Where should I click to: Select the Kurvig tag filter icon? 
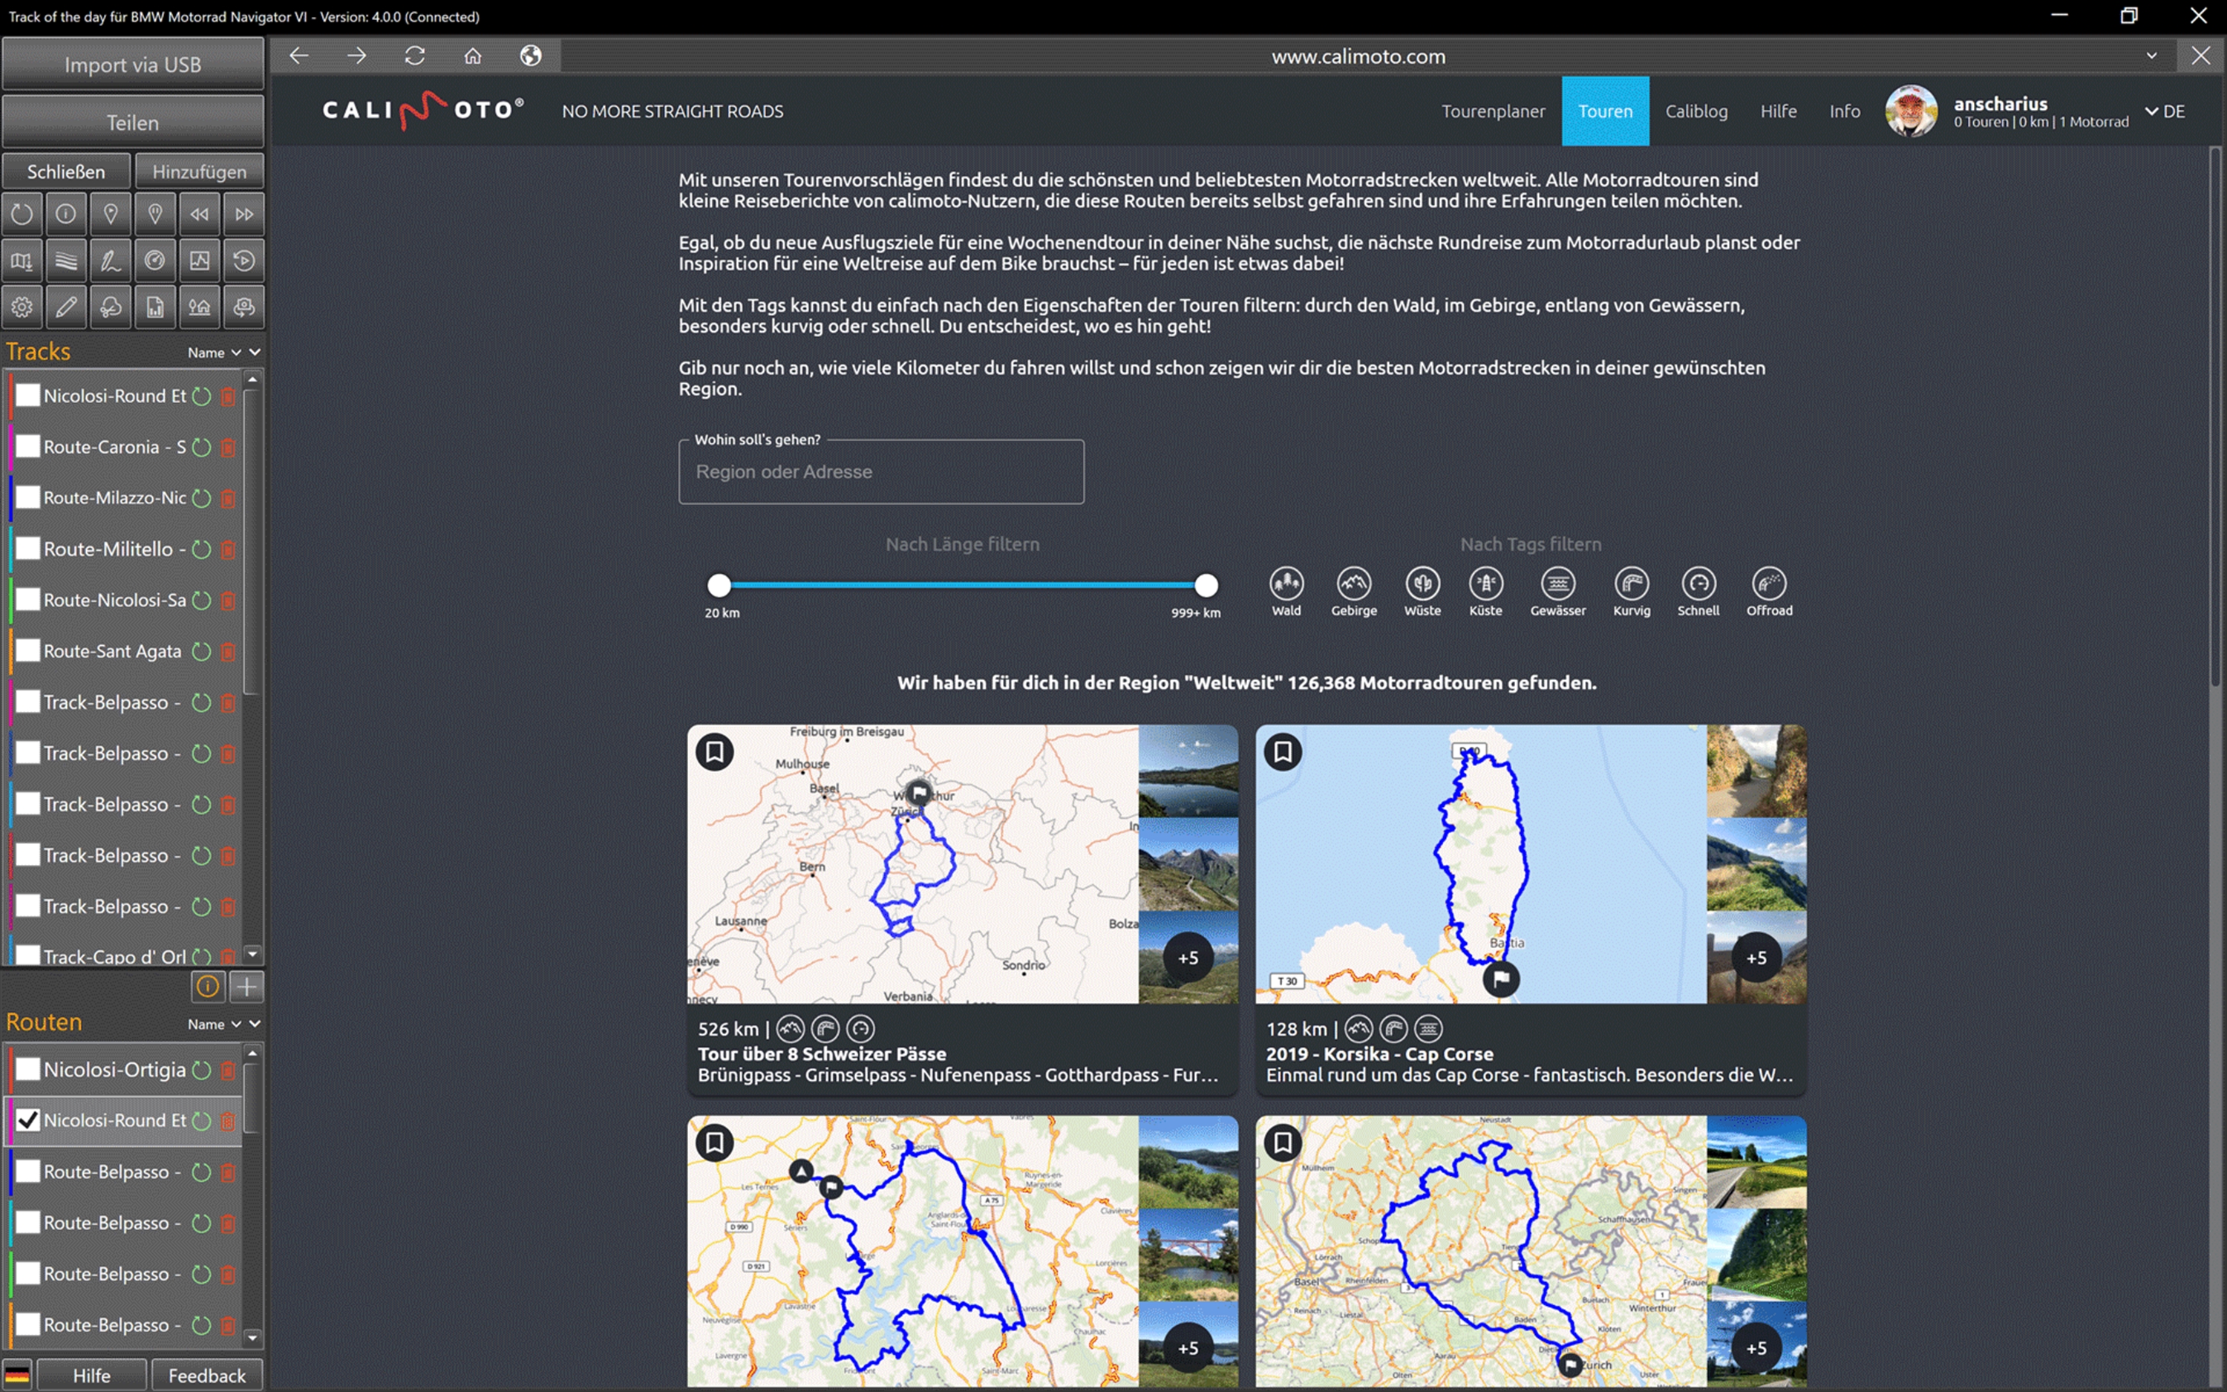coord(1631,584)
